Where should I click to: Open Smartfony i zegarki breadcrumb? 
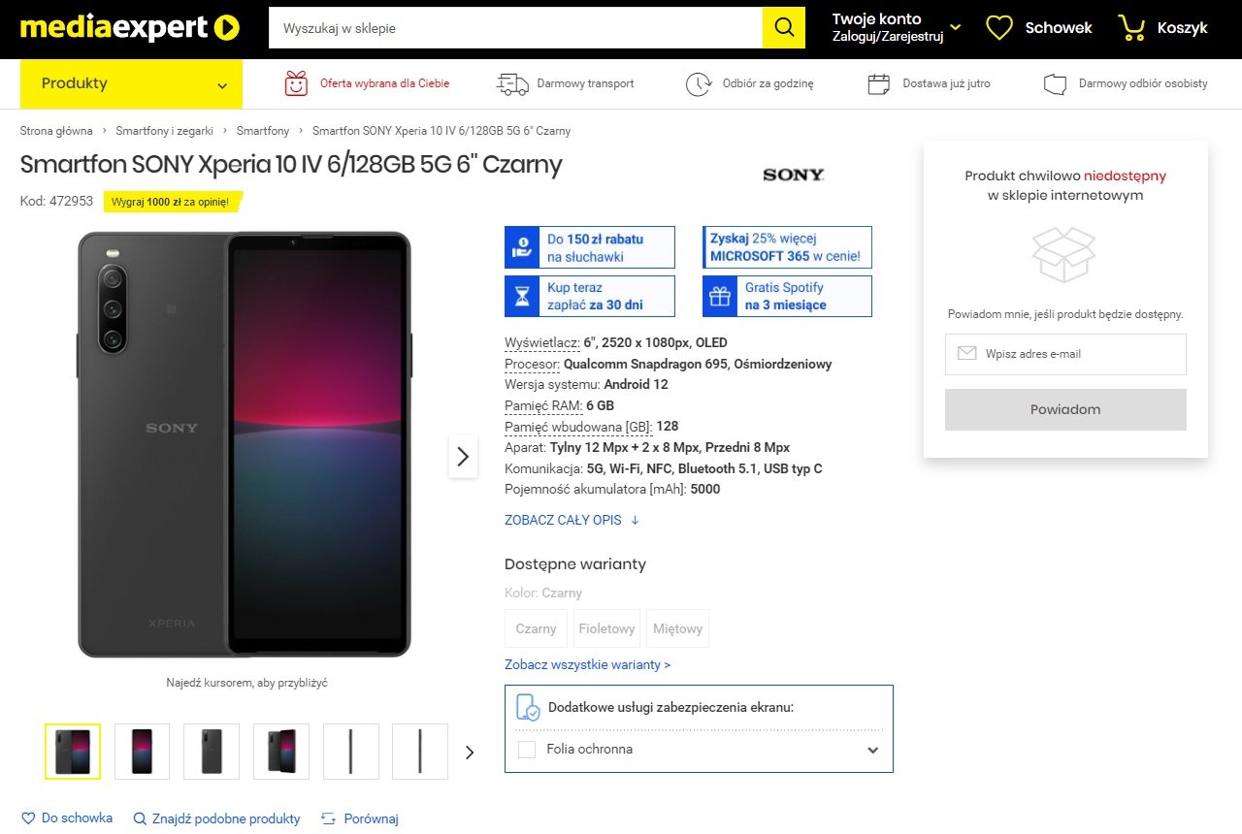point(164,130)
